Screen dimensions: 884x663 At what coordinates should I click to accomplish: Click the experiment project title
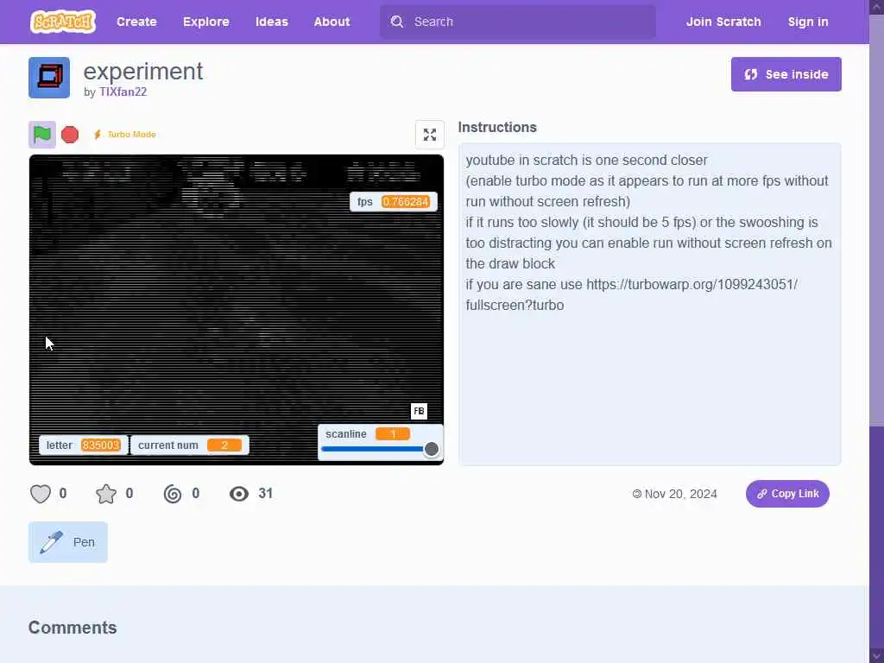(x=143, y=72)
